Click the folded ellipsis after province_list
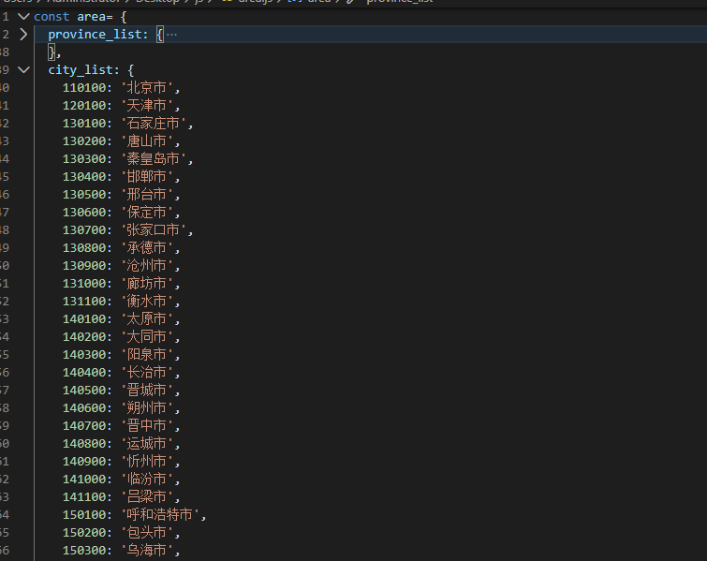The width and height of the screenshot is (707, 561). [x=171, y=35]
